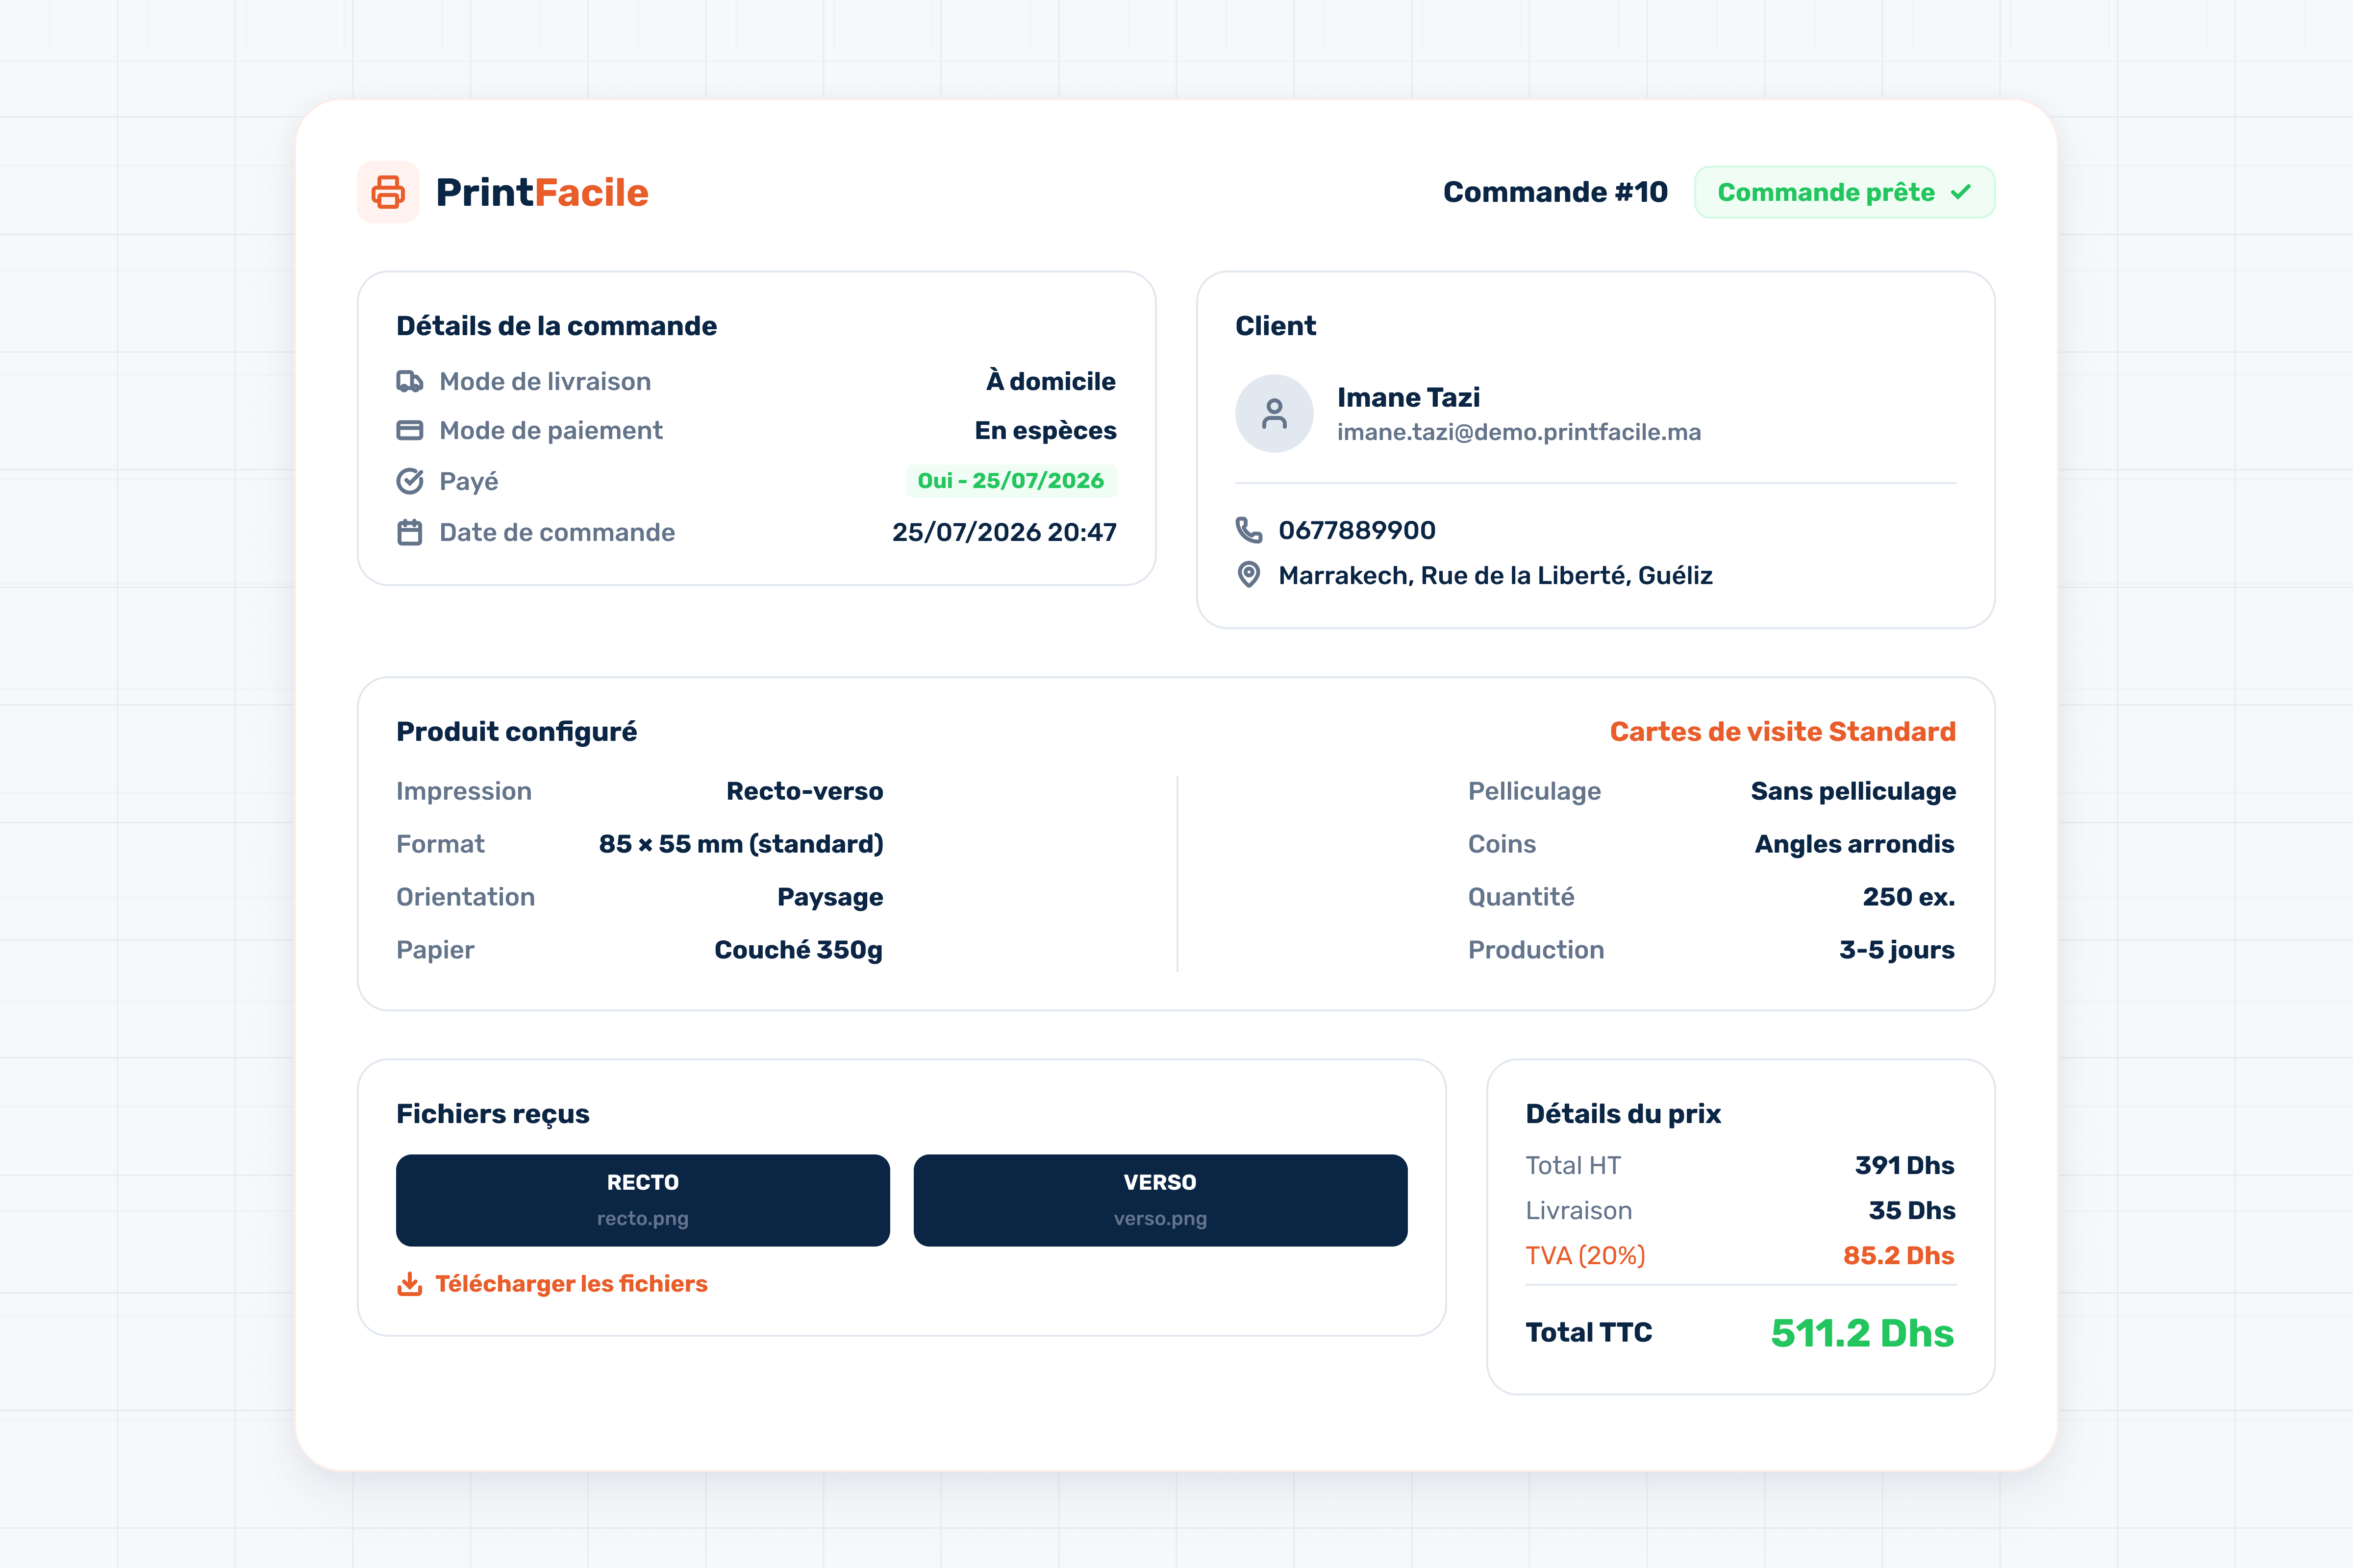2353x1568 pixels.
Task: Click the Sans pelliculage value
Action: [x=1853, y=791]
